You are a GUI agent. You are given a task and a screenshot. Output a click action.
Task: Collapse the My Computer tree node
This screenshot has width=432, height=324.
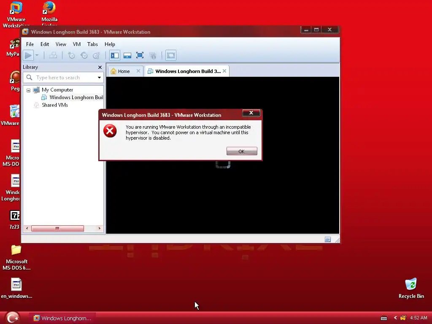(x=28, y=90)
